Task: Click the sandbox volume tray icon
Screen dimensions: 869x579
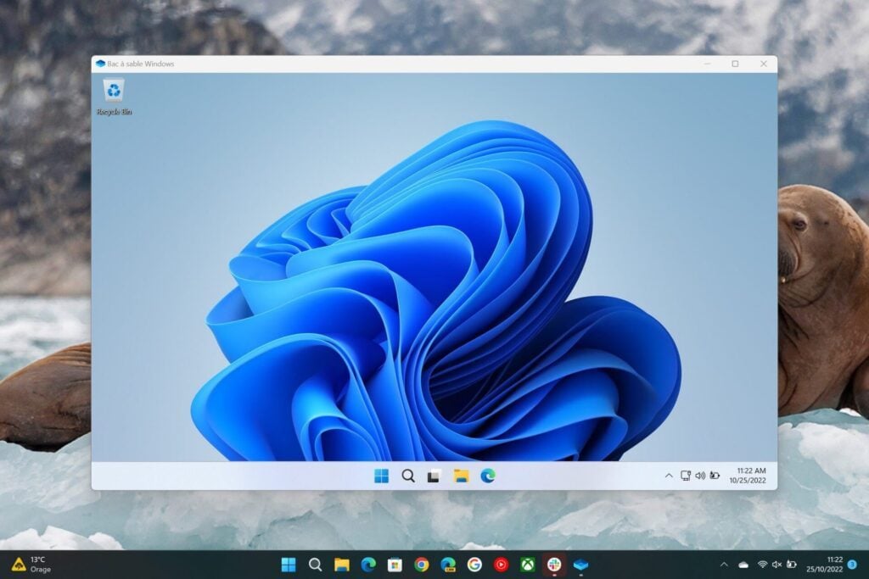Action: point(700,476)
